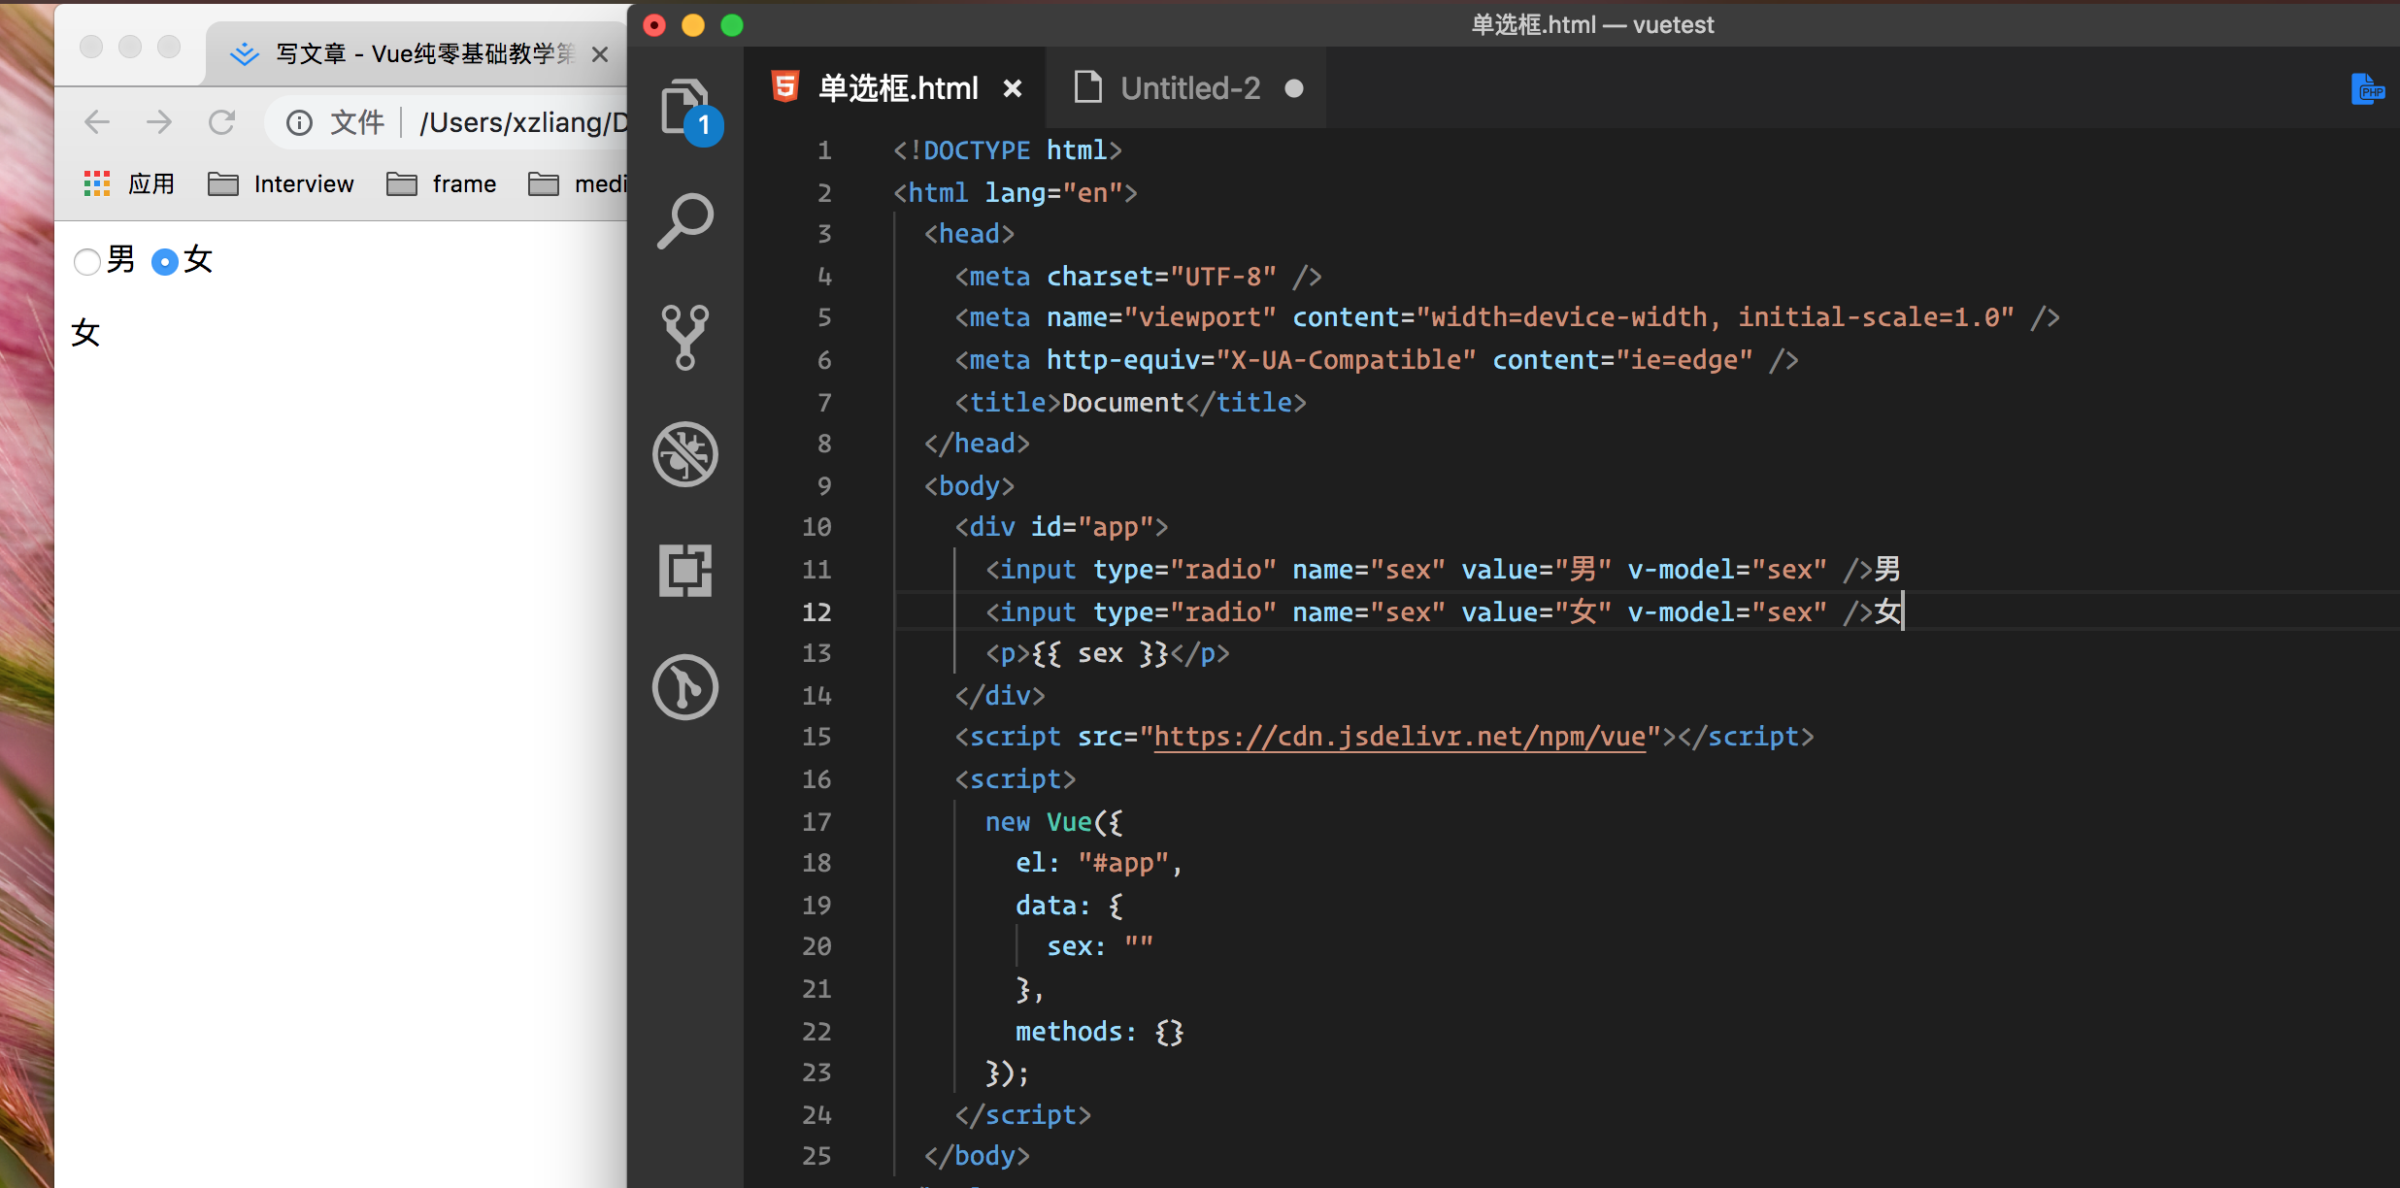Close the 单选框.html tab with its X

[x=1013, y=88]
